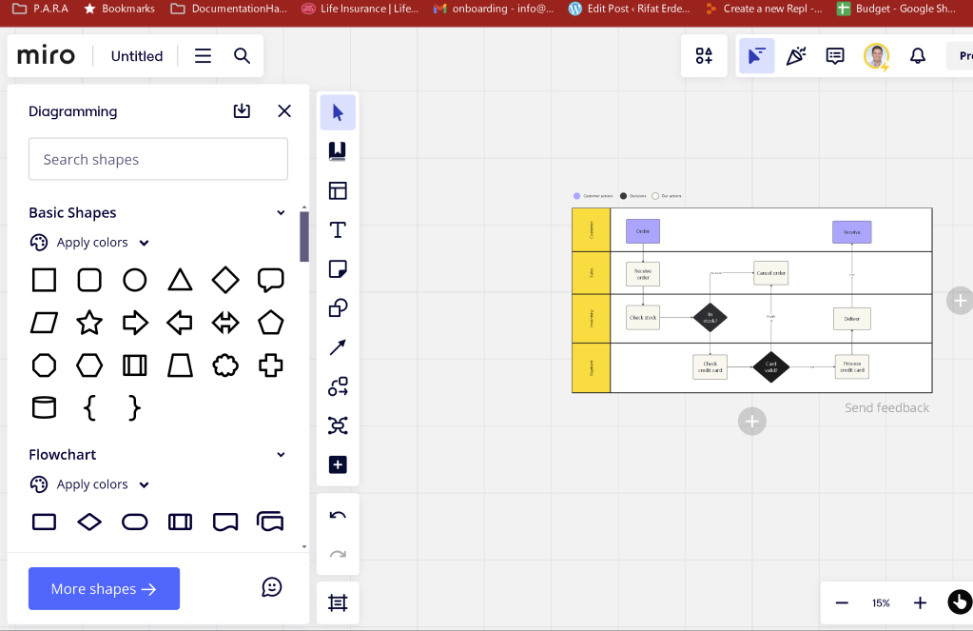Pick the flowchart multi-document shape
Viewport: 973px width, 631px height.
pyautogui.click(x=270, y=522)
